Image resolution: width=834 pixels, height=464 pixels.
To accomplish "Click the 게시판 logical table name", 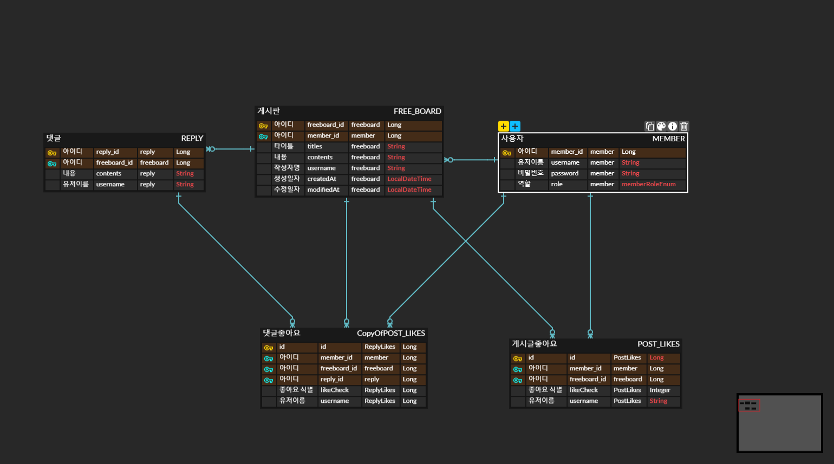I will coord(269,111).
